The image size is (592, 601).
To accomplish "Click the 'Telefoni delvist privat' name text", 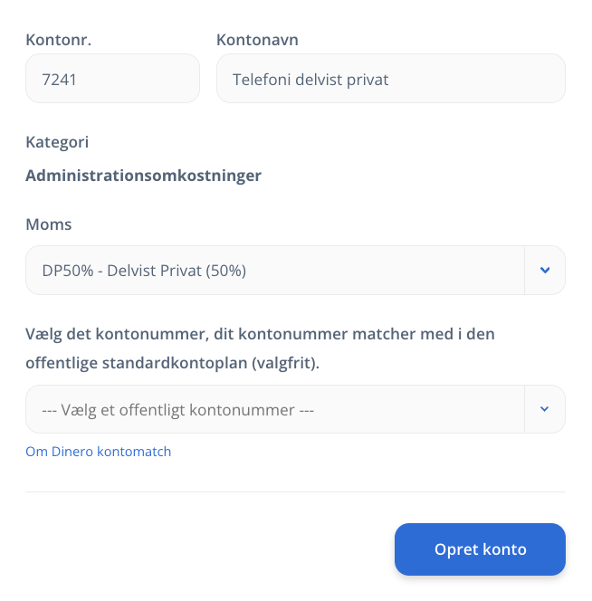I will pyautogui.click(x=310, y=80).
